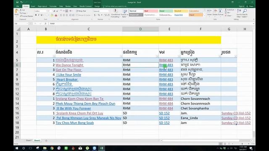Click Merge & Center button
269x151 pixels.
83,15
